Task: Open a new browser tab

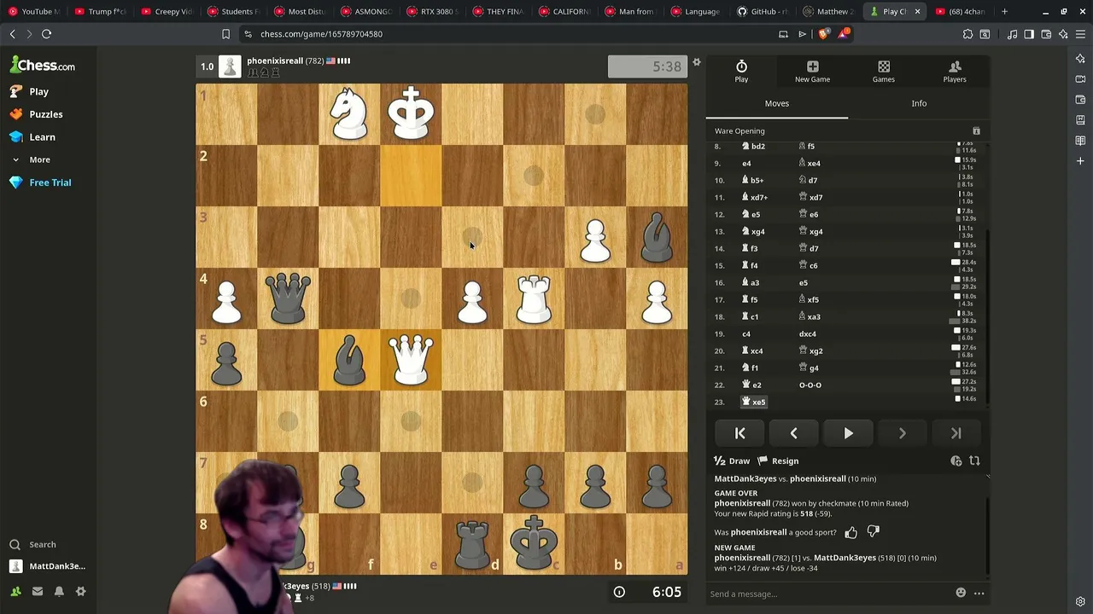Action: [x=1004, y=11]
